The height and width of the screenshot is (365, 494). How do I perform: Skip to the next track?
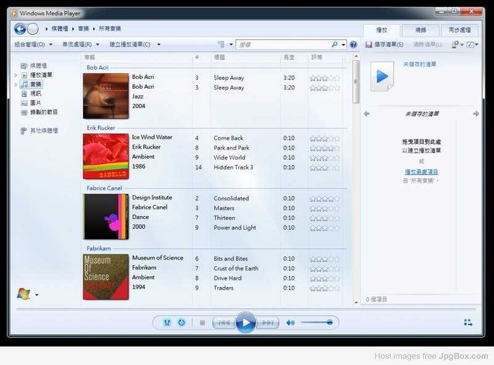(x=267, y=322)
